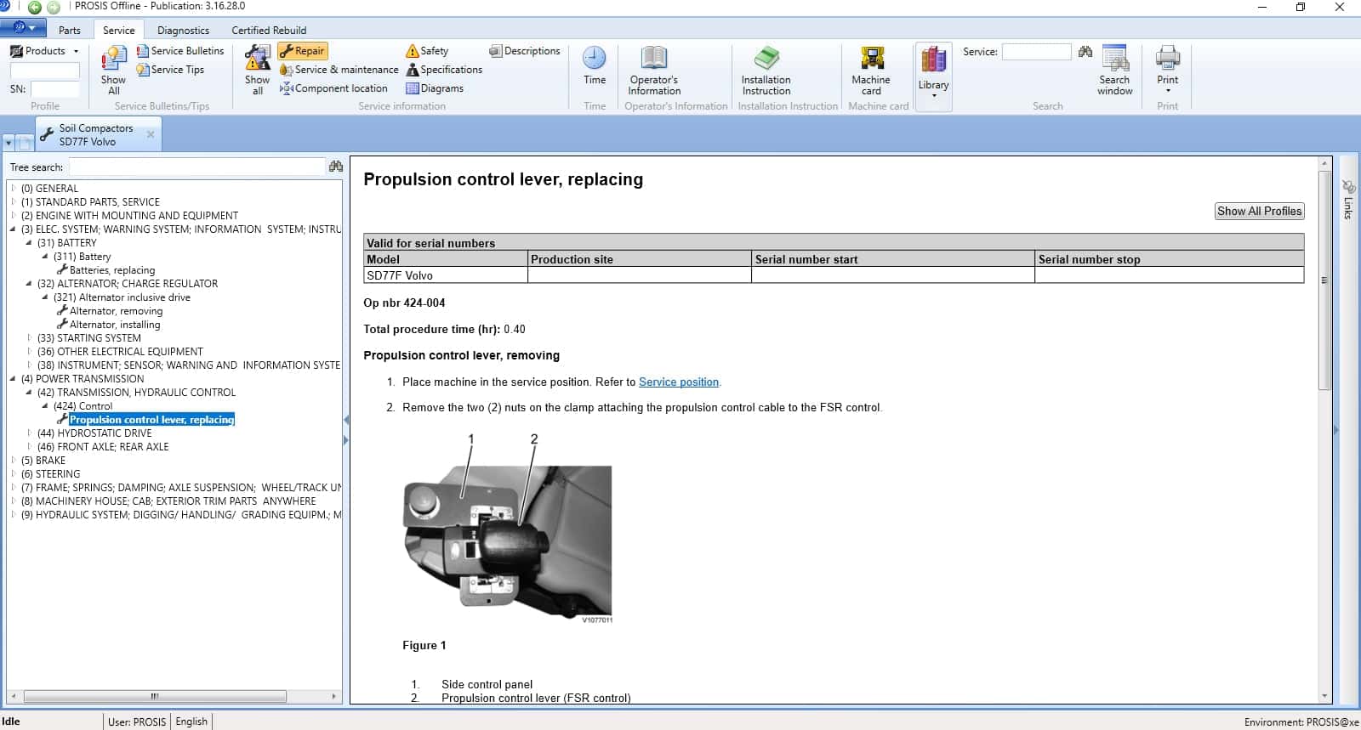Click the SN input field
The width and height of the screenshot is (1361, 730).
pos(54,89)
